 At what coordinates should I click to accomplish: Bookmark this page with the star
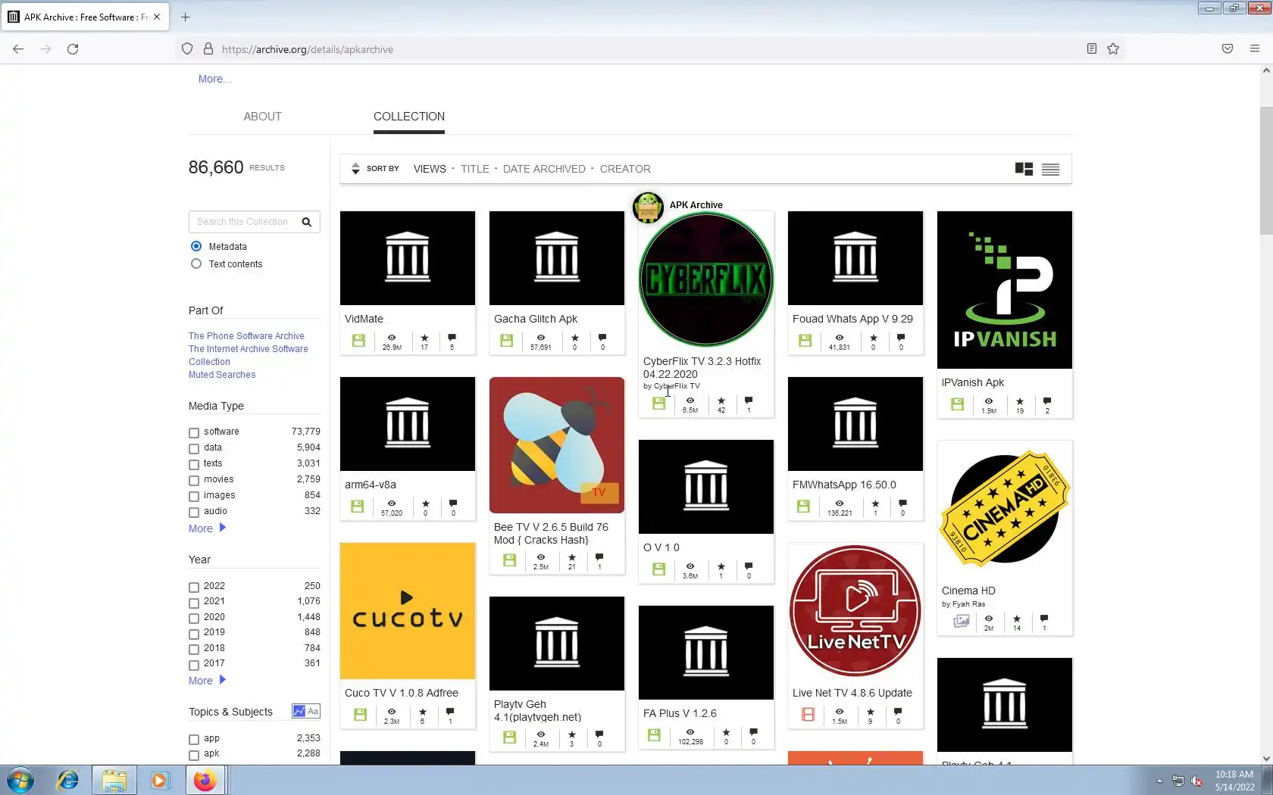coord(1113,49)
